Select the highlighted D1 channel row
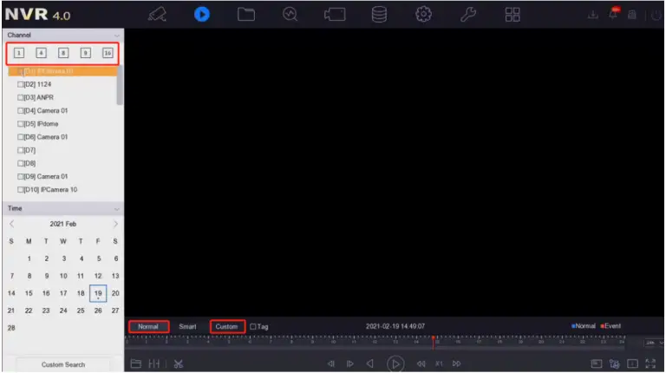Viewport: 666px width, 373px height. click(x=62, y=71)
